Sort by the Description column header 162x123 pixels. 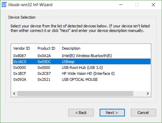(105, 48)
